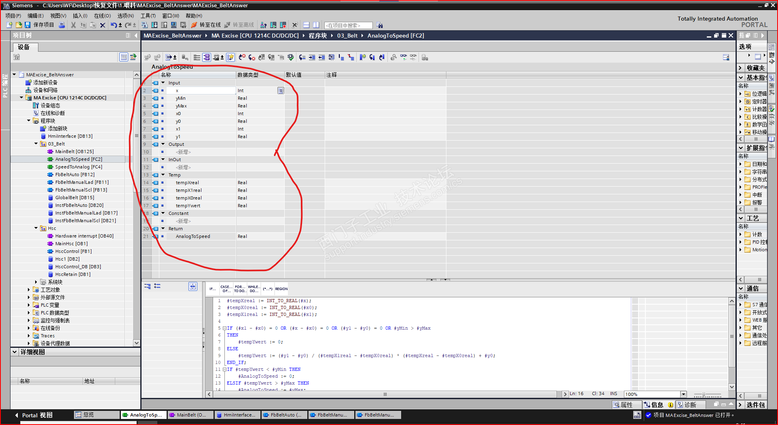This screenshot has width=778, height=425.
Task: Click the start CPU icon
Action: 273,25
